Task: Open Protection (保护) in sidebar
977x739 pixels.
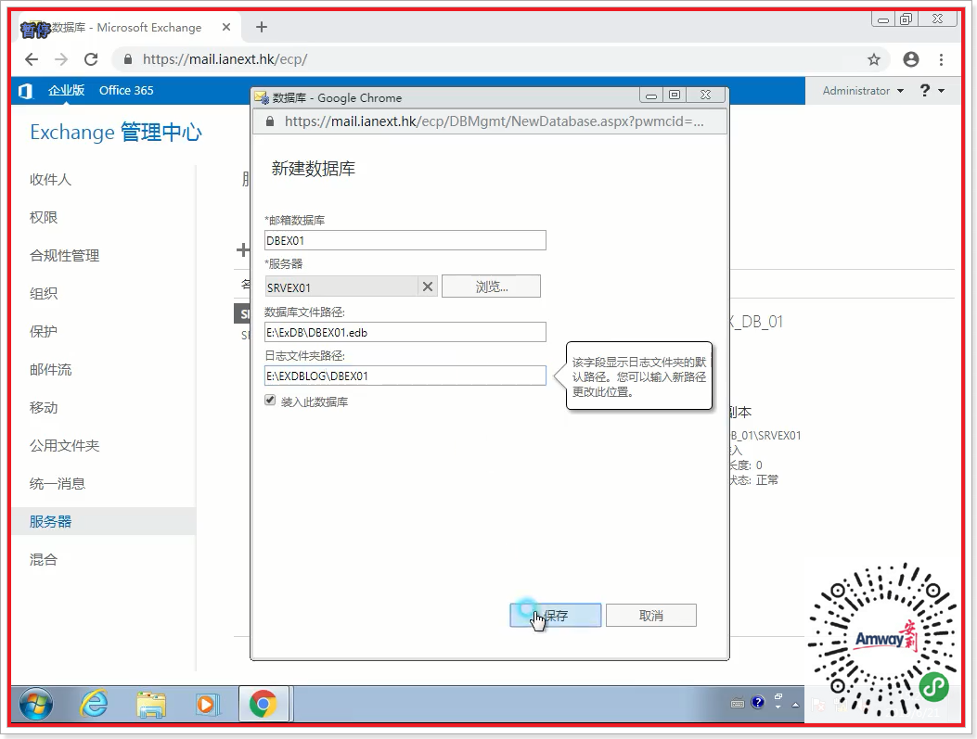Action: [x=43, y=331]
